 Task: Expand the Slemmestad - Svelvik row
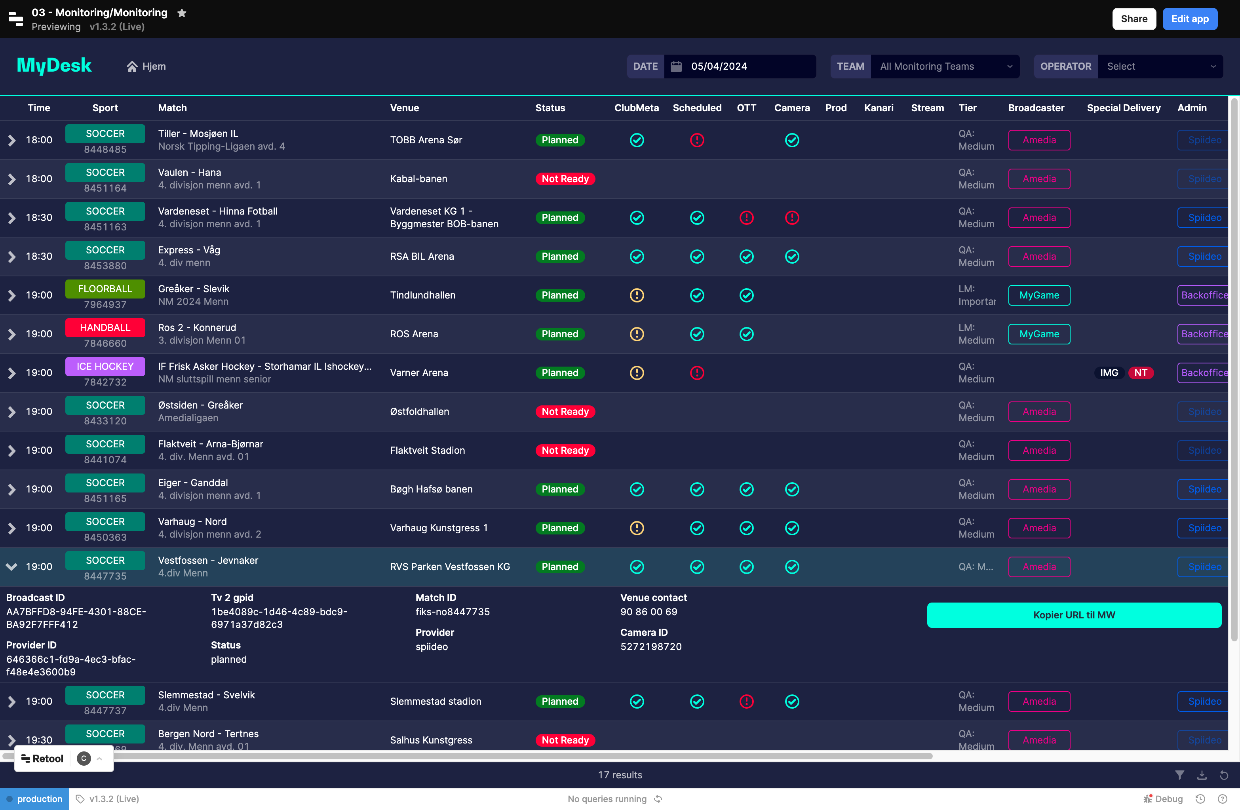(11, 702)
